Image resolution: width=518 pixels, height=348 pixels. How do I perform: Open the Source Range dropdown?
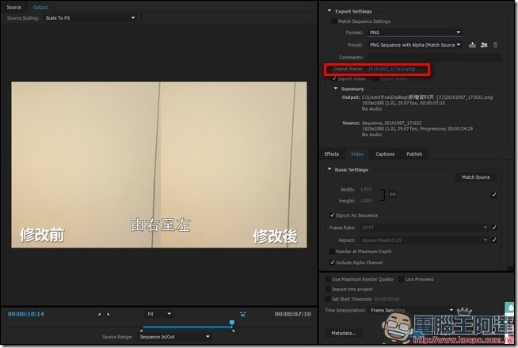point(174,337)
